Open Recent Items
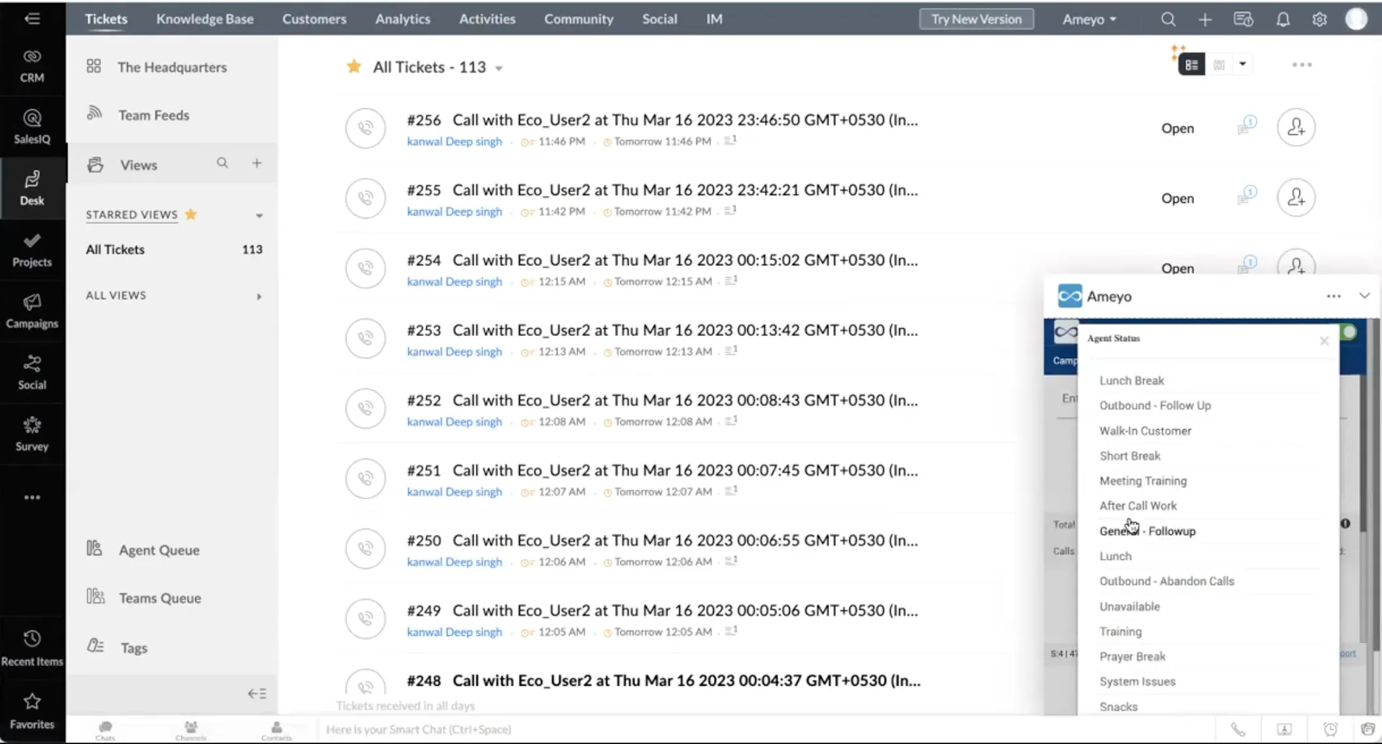Image resolution: width=1382 pixels, height=744 pixels. [x=32, y=649]
